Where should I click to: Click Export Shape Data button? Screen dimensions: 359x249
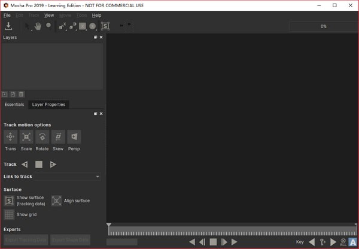70,240
